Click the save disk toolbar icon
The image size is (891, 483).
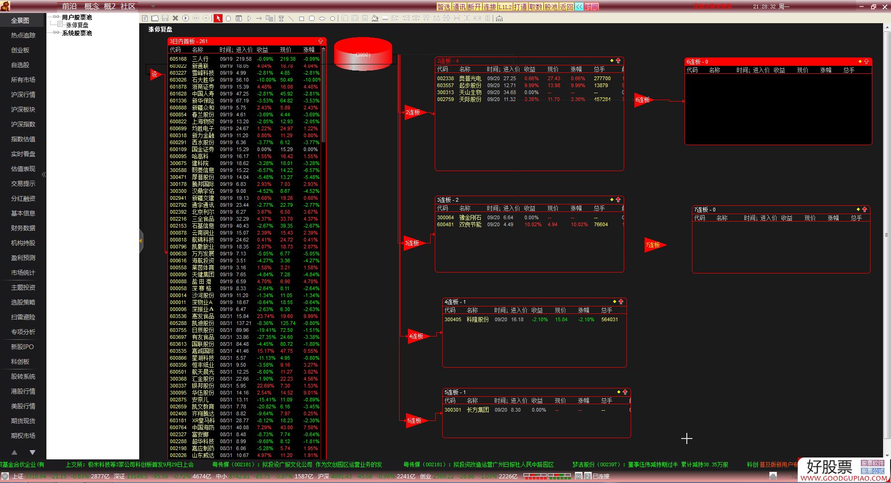165,18
